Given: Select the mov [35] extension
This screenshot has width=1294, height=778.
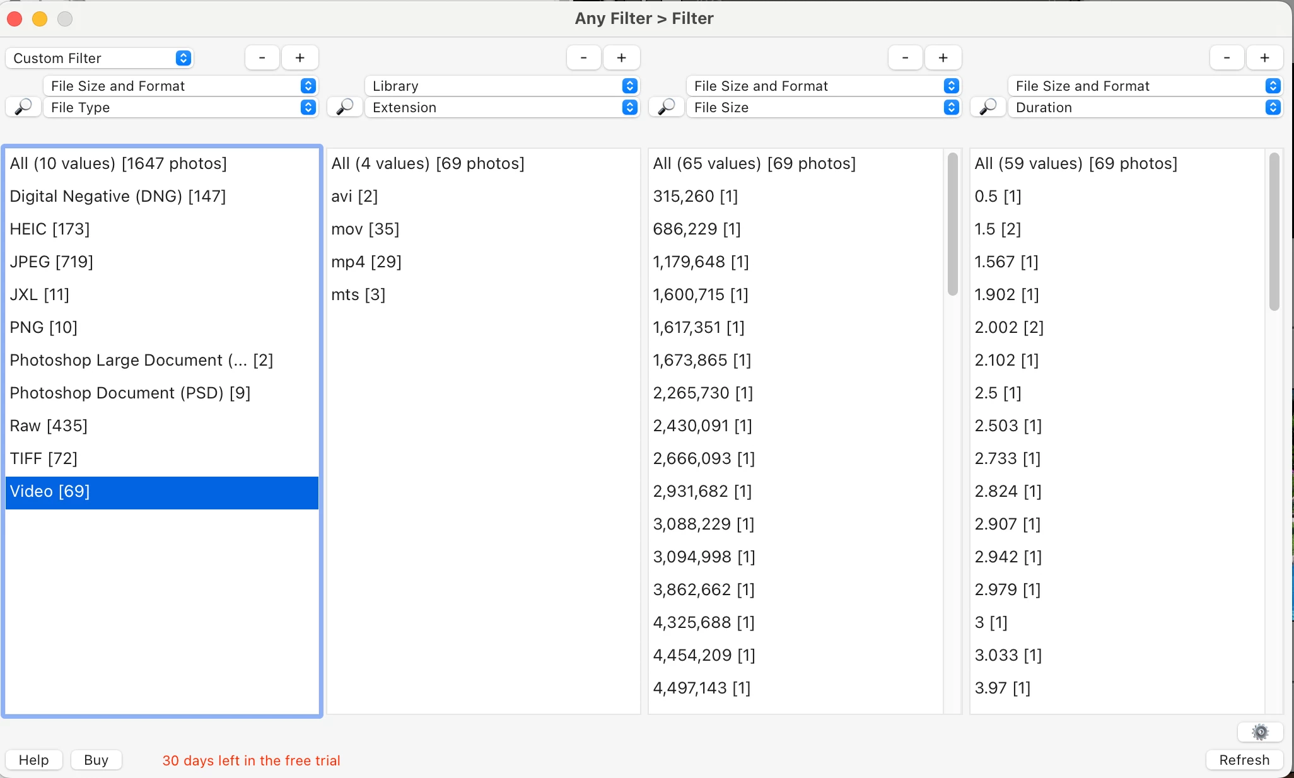Looking at the screenshot, I should coord(484,229).
